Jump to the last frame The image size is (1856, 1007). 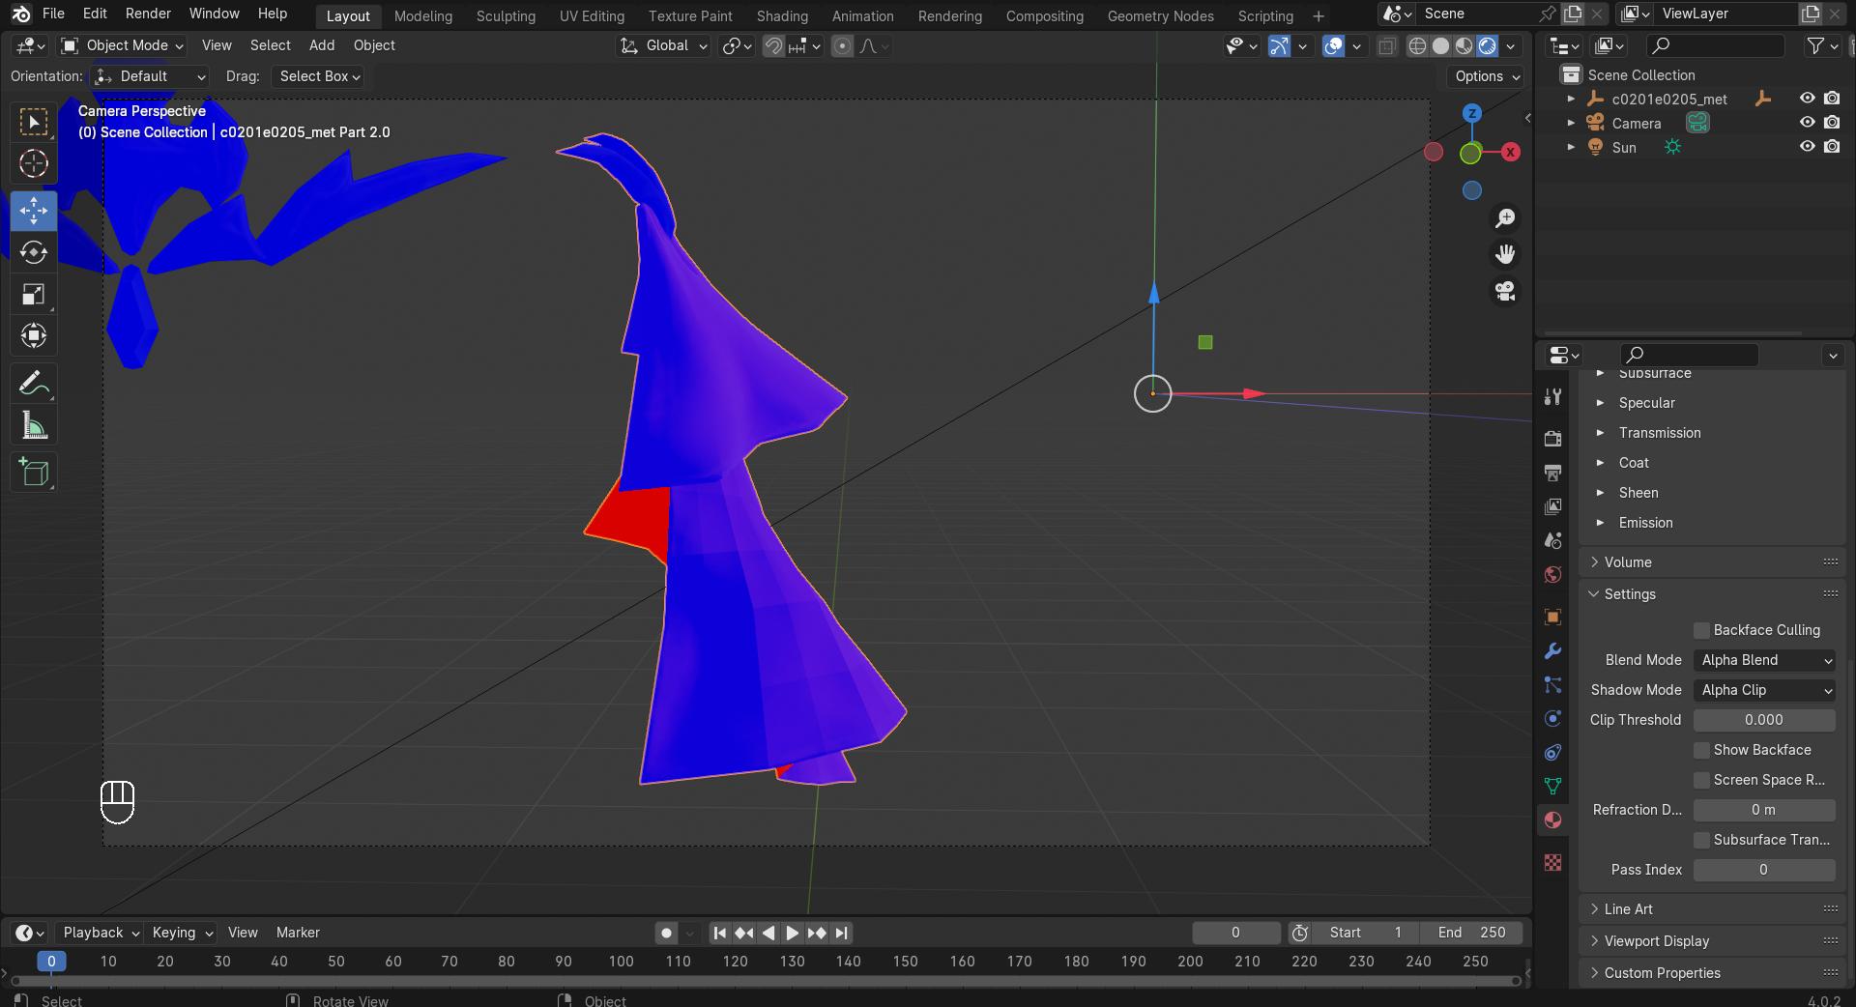(x=841, y=933)
